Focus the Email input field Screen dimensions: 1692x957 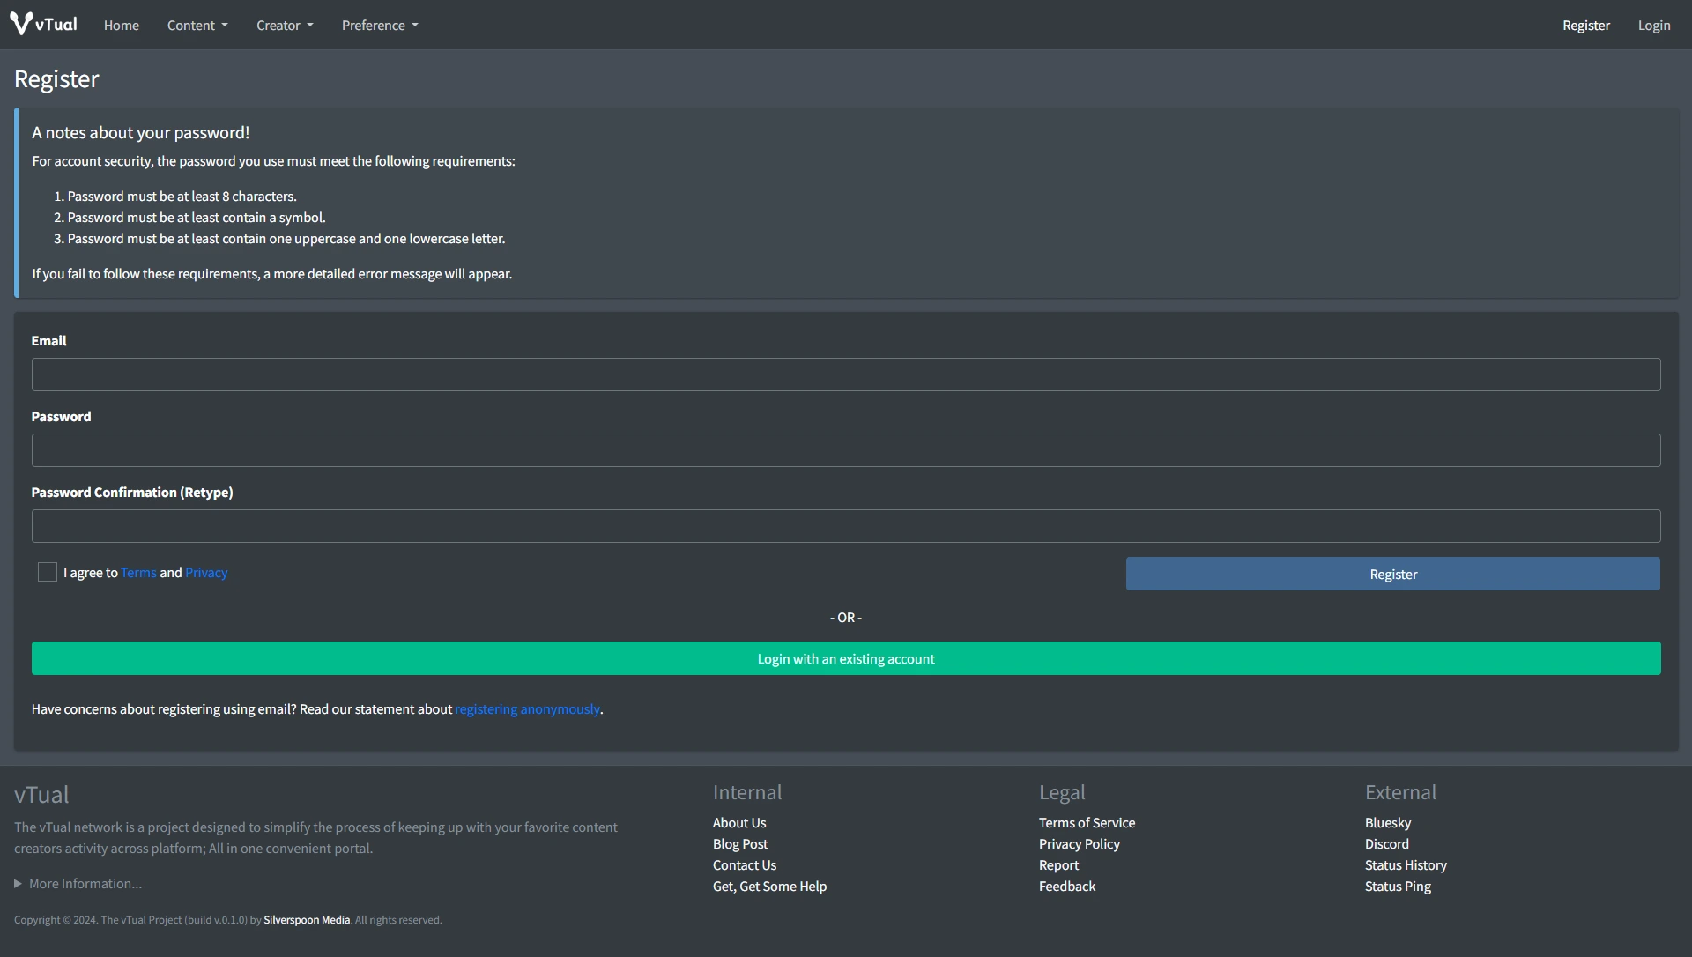click(846, 375)
